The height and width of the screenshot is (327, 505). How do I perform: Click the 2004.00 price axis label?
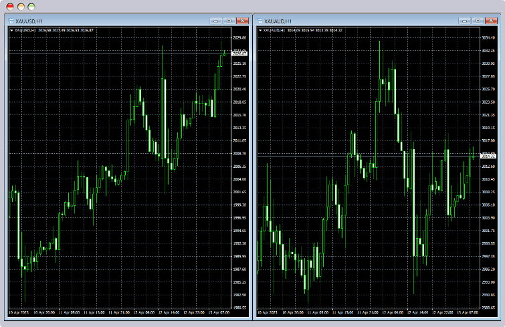coord(239,179)
